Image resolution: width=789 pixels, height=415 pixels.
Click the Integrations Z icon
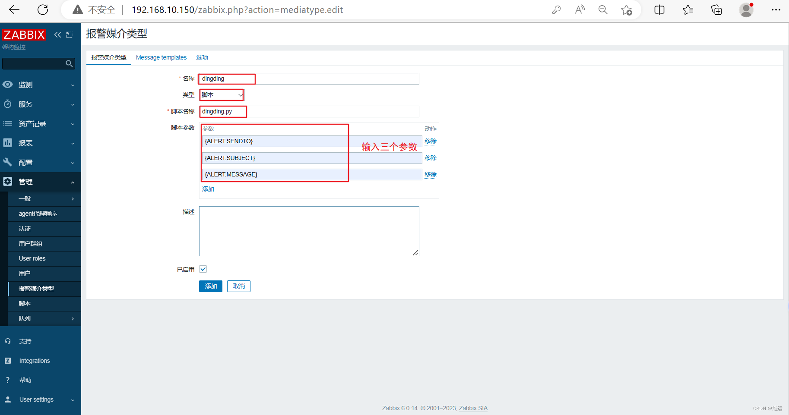click(8, 361)
